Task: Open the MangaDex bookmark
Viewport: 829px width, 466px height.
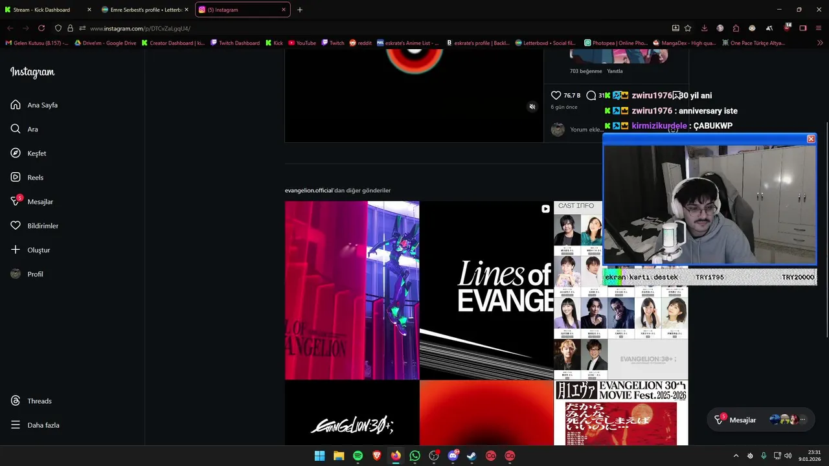Action: coord(685,43)
